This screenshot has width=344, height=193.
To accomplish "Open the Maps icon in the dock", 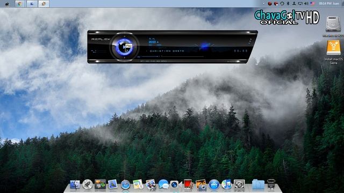I will coord(138,184).
